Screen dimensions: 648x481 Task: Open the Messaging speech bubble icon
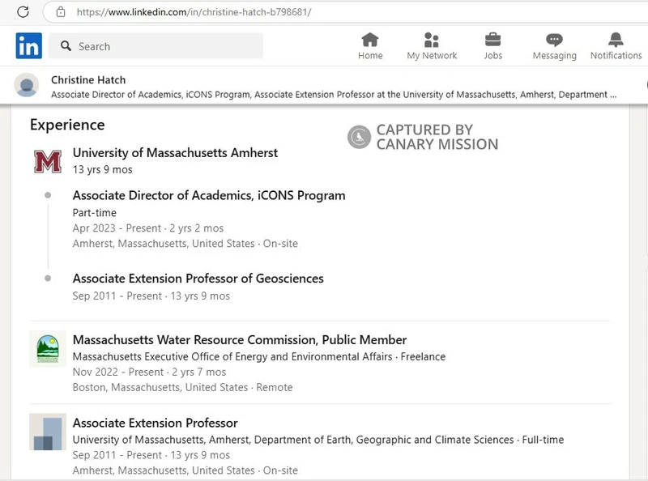[554, 40]
